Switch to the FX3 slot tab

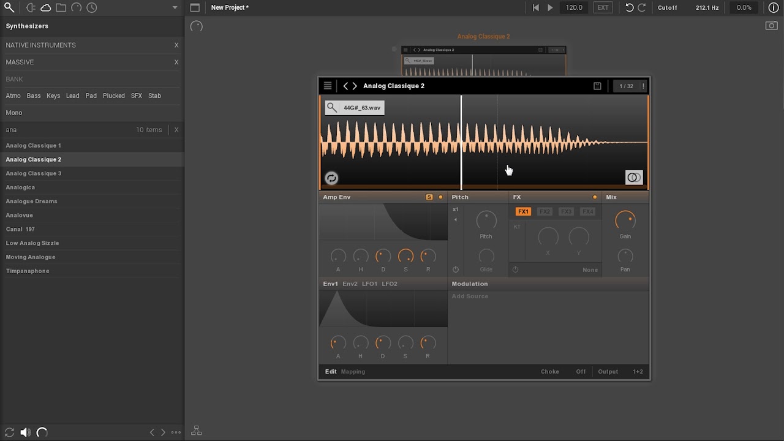[x=566, y=212]
